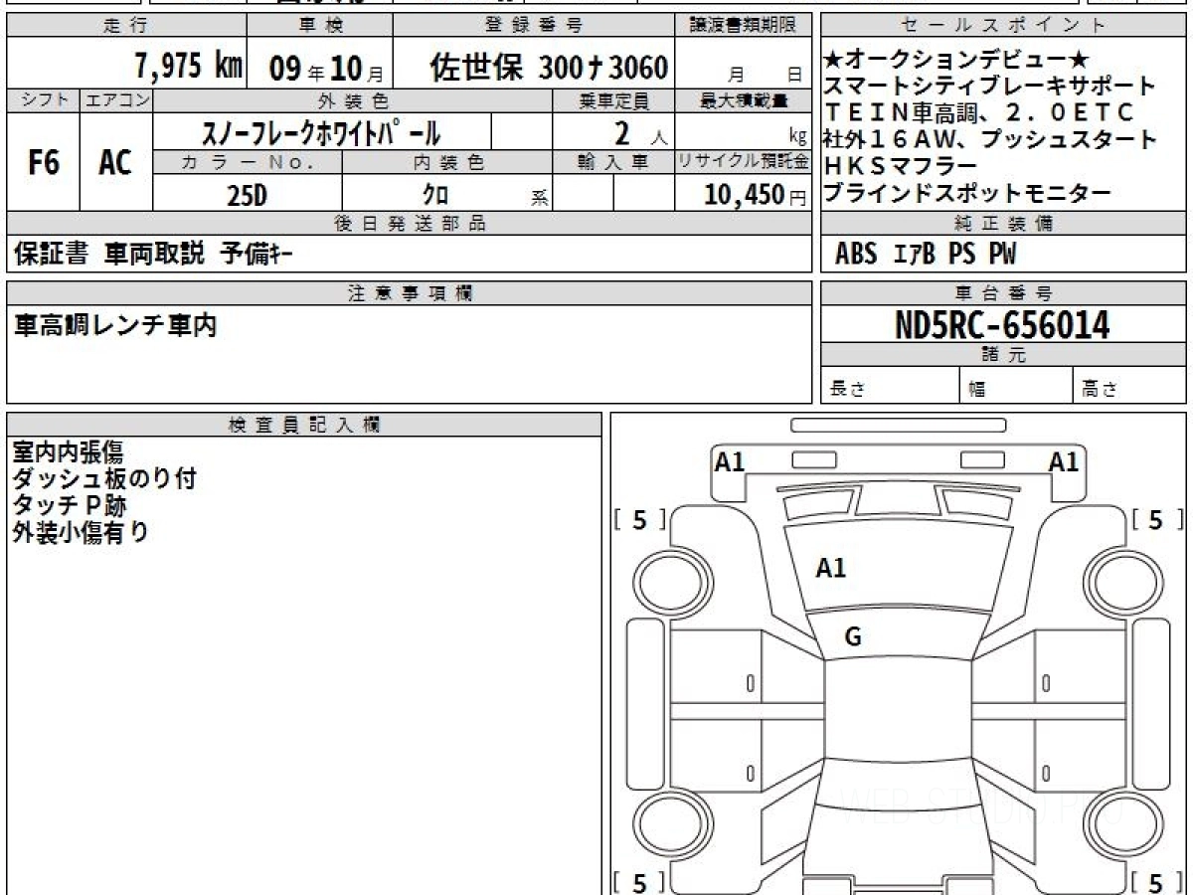The image size is (1193, 895).
Task: Select the [5] tire rating at upper left
Action: 640,520
